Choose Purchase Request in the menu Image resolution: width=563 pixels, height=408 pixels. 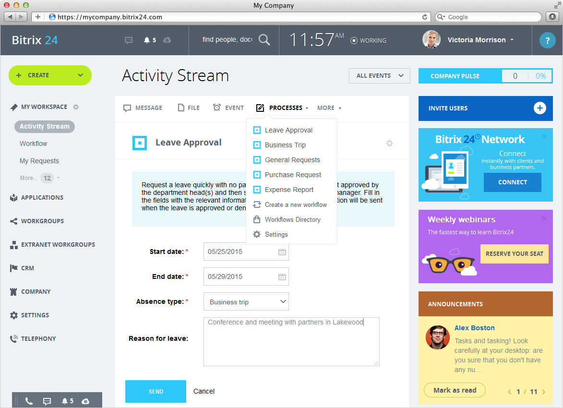pos(287,175)
